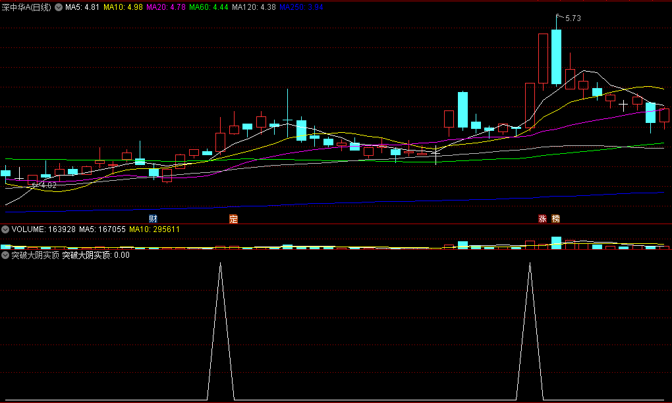Click the magenta MA20: 4.78 label
This screenshot has height=403, width=672.
(166, 7)
